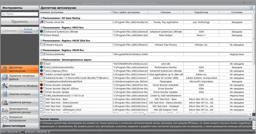Sort by the Состояние column header
The height and width of the screenshot is (134, 256).
click(x=236, y=12)
